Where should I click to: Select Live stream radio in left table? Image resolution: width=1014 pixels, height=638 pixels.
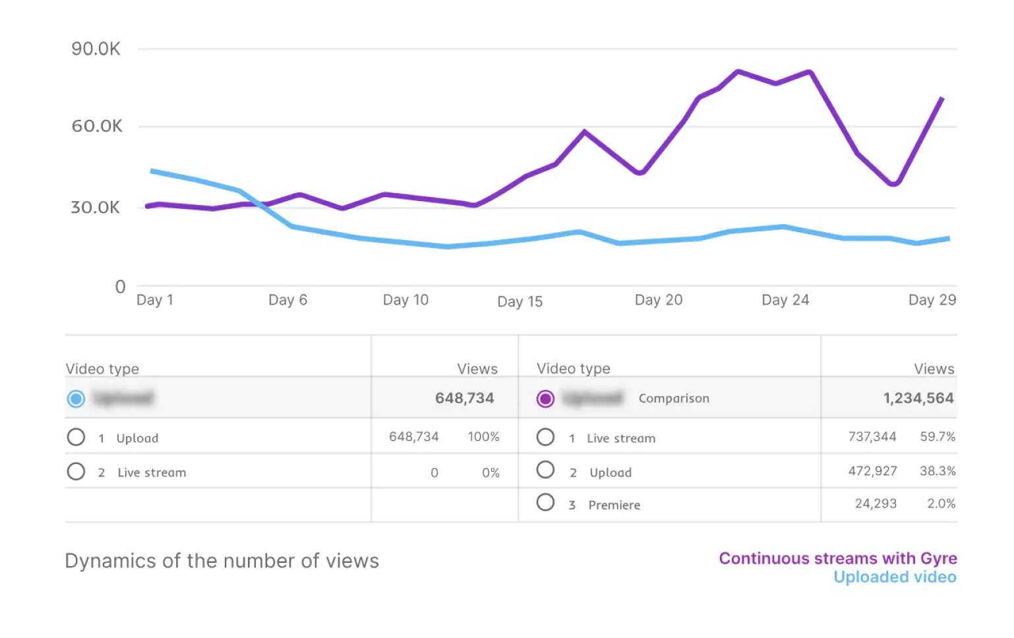point(76,472)
